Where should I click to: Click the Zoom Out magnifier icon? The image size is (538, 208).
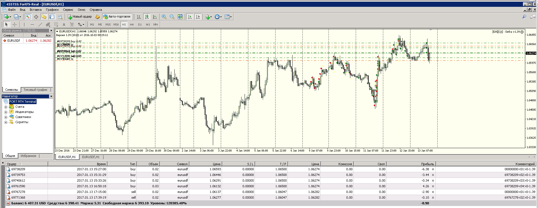172,17
